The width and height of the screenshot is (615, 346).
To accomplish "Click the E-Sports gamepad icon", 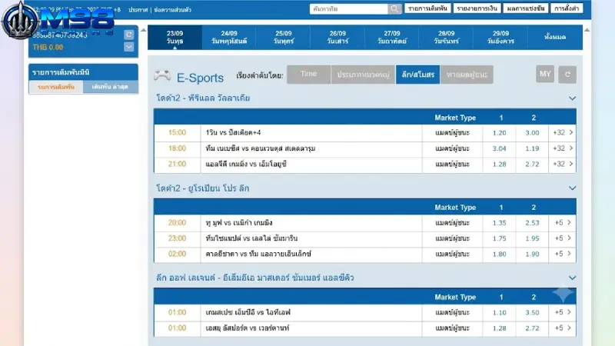I will [x=162, y=75].
